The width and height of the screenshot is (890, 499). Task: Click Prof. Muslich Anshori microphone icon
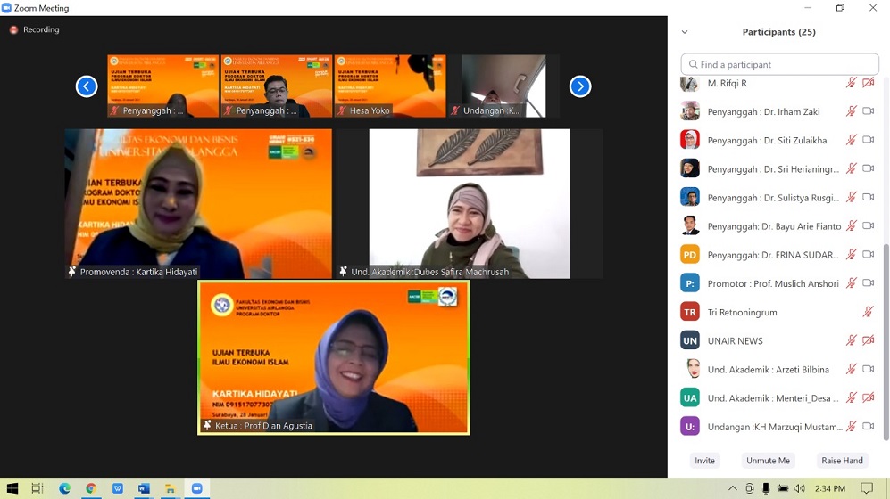[851, 283]
